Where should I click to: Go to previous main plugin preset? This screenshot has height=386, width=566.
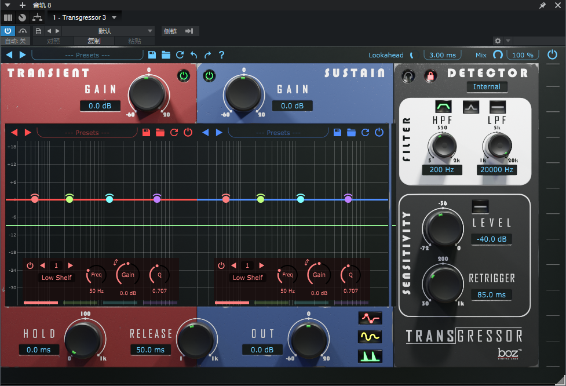9,54
